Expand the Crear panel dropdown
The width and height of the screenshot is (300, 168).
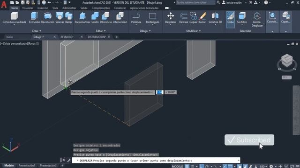pos(37,31)
